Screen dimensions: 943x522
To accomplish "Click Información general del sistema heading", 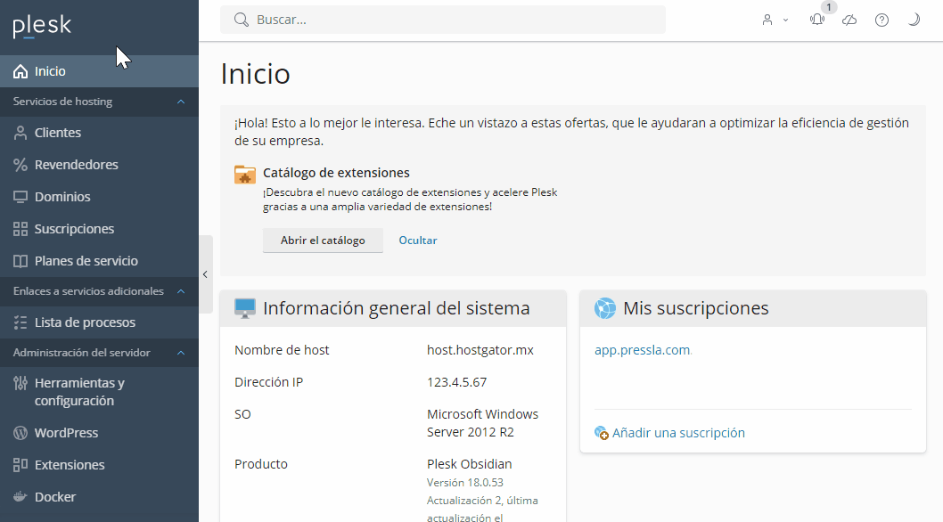I will coord(397,308).
